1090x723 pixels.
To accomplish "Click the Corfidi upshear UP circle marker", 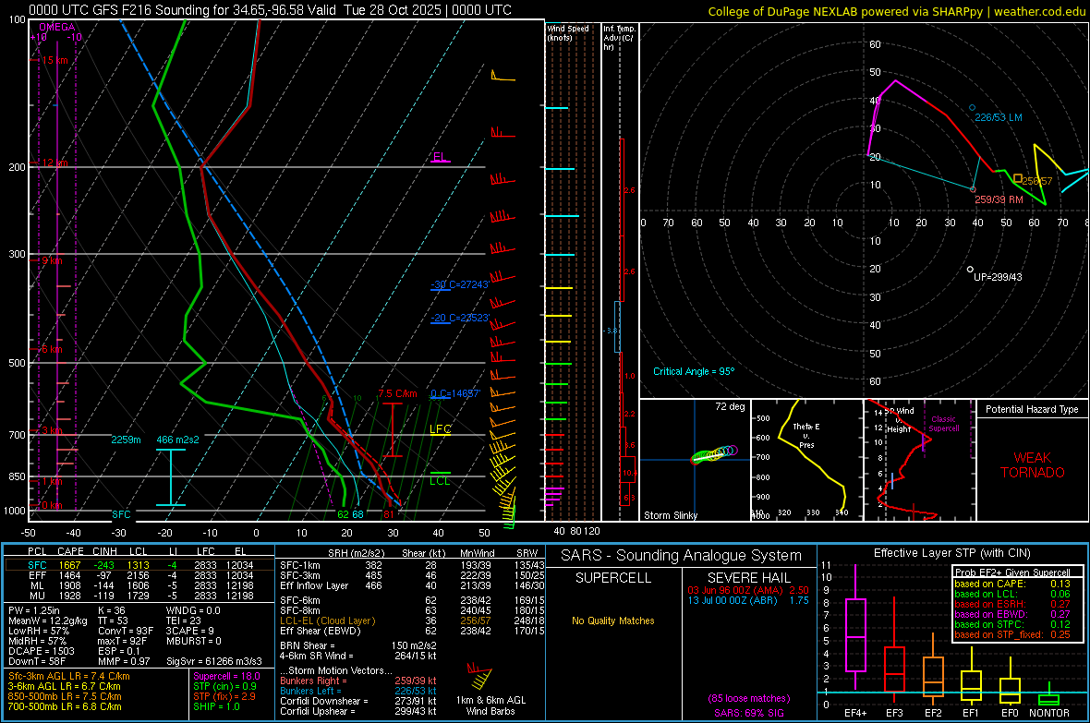I will (x=970, y=269).
